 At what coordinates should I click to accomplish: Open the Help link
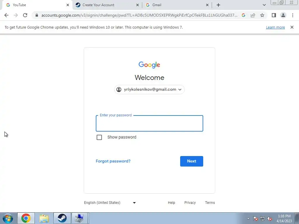click(171, 203)
